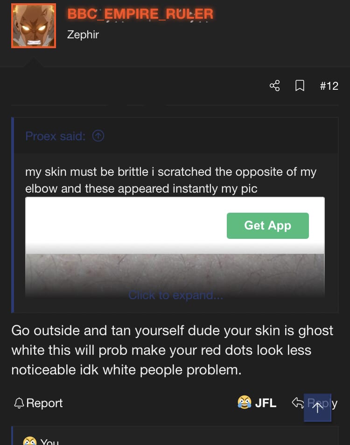
Task: Expand the quote via Click to expand
Action: (x=175, y=295)
